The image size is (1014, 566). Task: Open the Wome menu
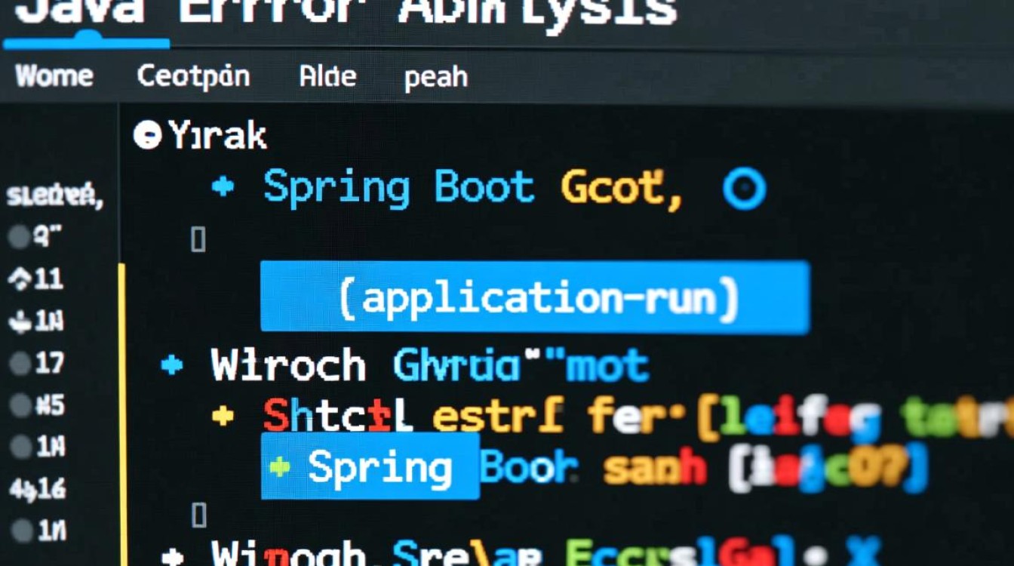coord(54,76)
